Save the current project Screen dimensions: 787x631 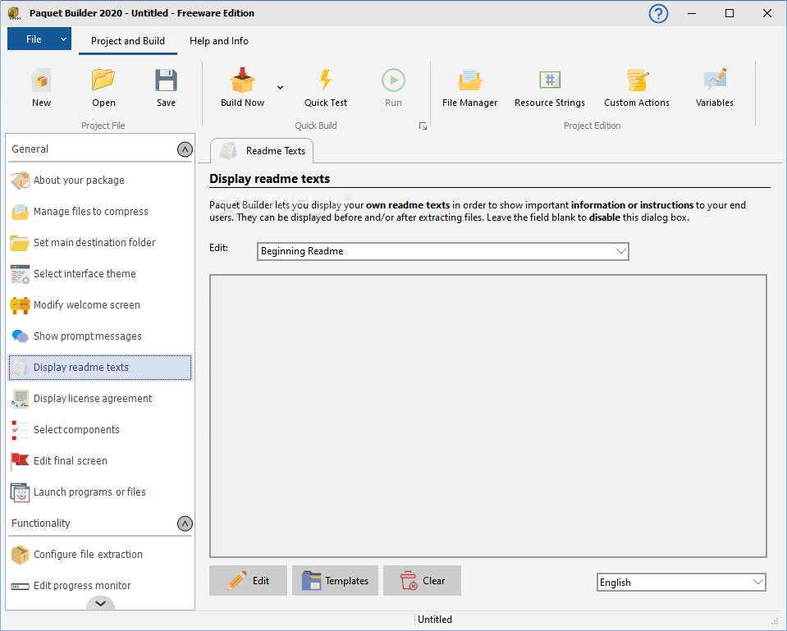pyautogui.click(x=166, y=89)
